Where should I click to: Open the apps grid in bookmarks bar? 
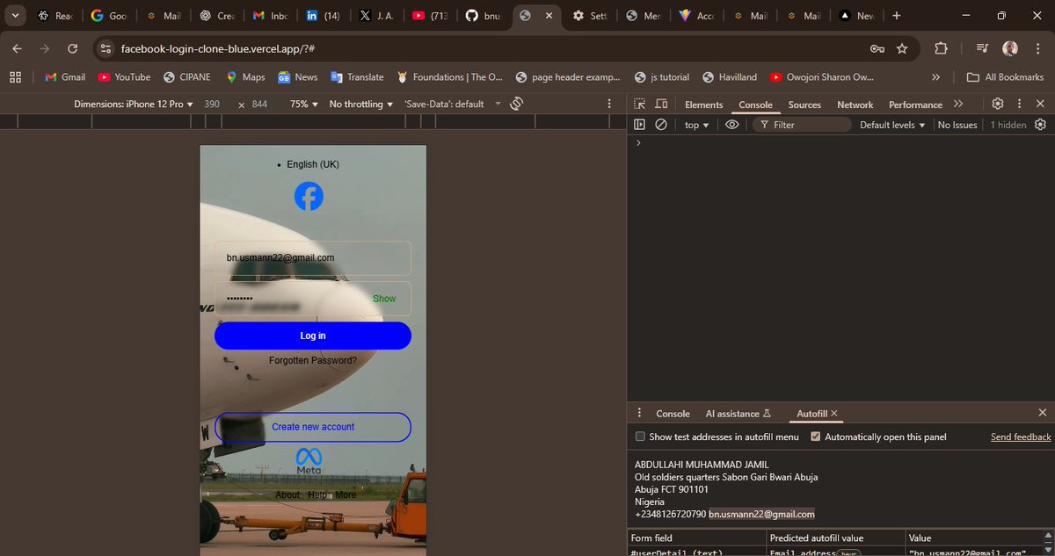[15, 77]
